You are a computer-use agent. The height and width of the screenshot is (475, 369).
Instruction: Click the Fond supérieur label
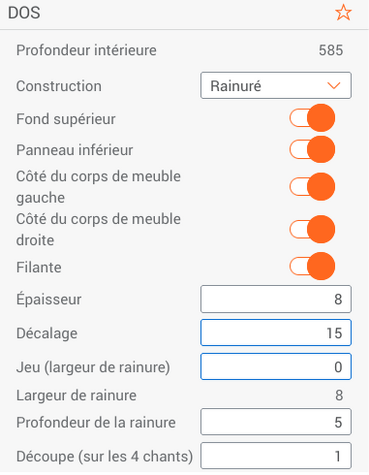point(66,119)
